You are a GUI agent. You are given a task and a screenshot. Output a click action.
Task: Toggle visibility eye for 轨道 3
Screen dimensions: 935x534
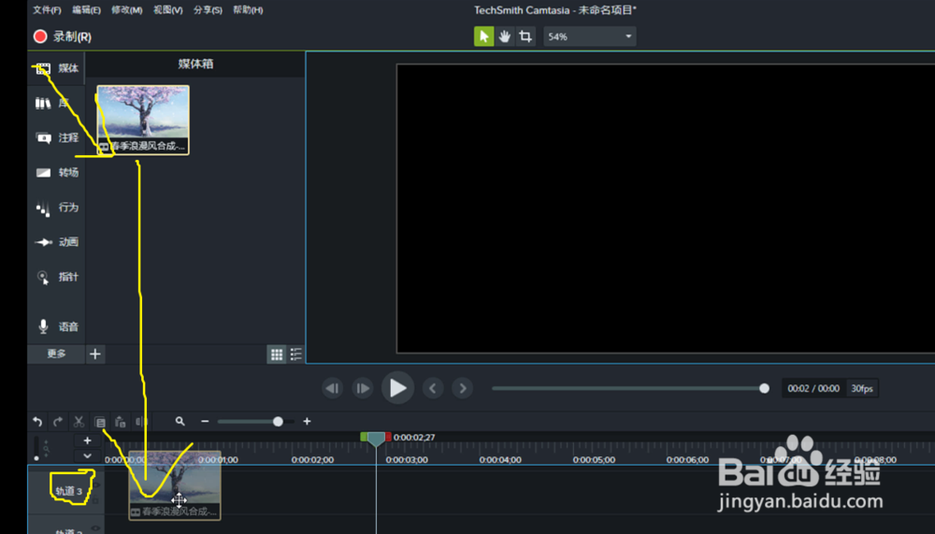[x=95, y=484]
